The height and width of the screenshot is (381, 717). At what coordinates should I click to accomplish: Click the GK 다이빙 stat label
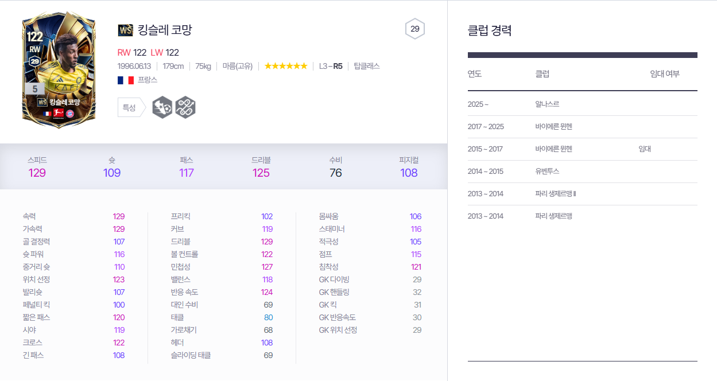point(334,279)
